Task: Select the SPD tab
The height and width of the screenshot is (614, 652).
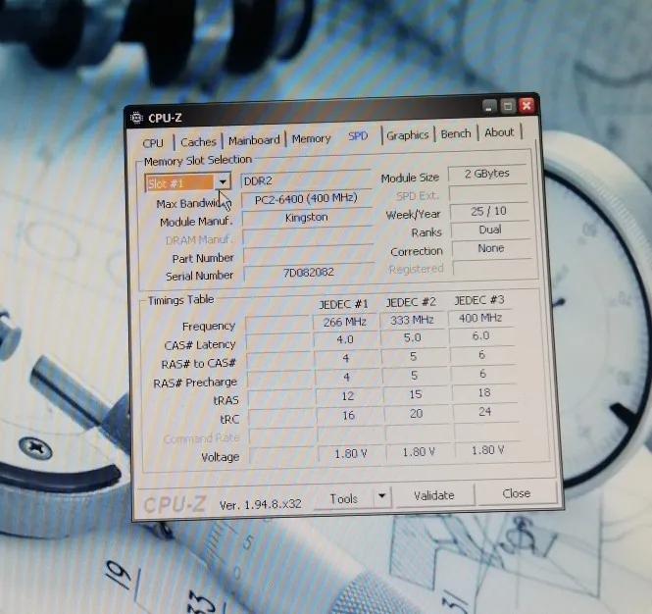Action: [x=358, y=136]
